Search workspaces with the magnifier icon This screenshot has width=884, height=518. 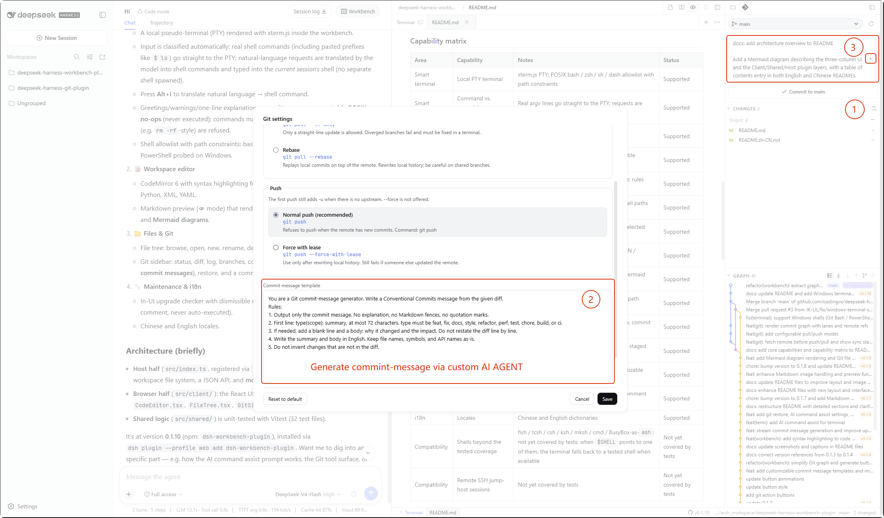point(76,57)
